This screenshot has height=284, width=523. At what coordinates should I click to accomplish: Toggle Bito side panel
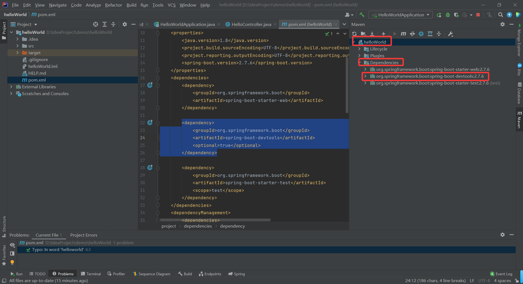pyautogui.click(x=519, y=70)
